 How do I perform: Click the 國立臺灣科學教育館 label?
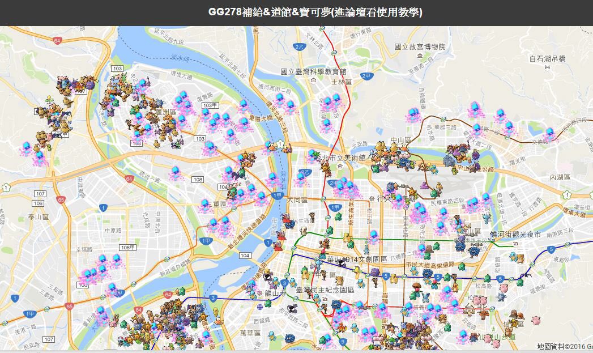(x=314, y=71)
